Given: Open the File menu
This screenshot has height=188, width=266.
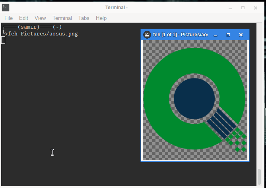Looking at the screenshot, I should tap(8, 18).
